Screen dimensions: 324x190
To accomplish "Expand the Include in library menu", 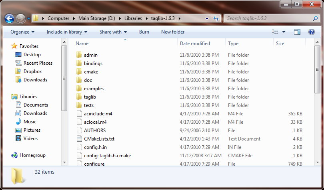I will (67, 32).
